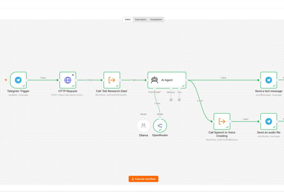Click the Telegram Trigger output connector
Viewport: 284px width, 192px height.
pos(26,80)
